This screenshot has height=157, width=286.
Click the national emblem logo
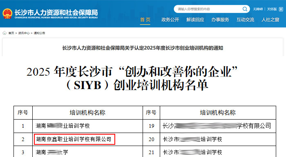pyautogui.click(x=7, y=13)
